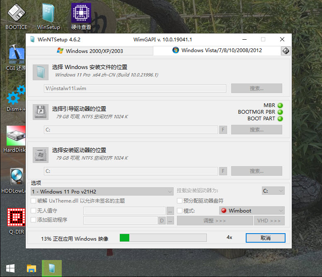Cancel the installation with 取消
The image size is (322, 277).
click(266, 238)
